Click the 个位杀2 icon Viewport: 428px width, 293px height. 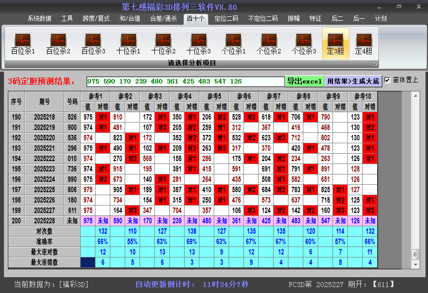[269, 43]
